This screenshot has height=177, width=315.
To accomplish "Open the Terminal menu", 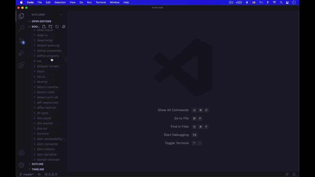I will point(100,2).
